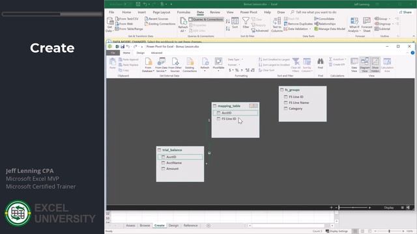Click the currency format icon in Power Pivot
Viewport: 417px width, 234px height.
[230, 70]
